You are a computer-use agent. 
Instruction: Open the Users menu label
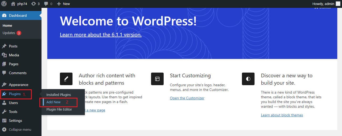pyautogui.click(x=13, y=103)
